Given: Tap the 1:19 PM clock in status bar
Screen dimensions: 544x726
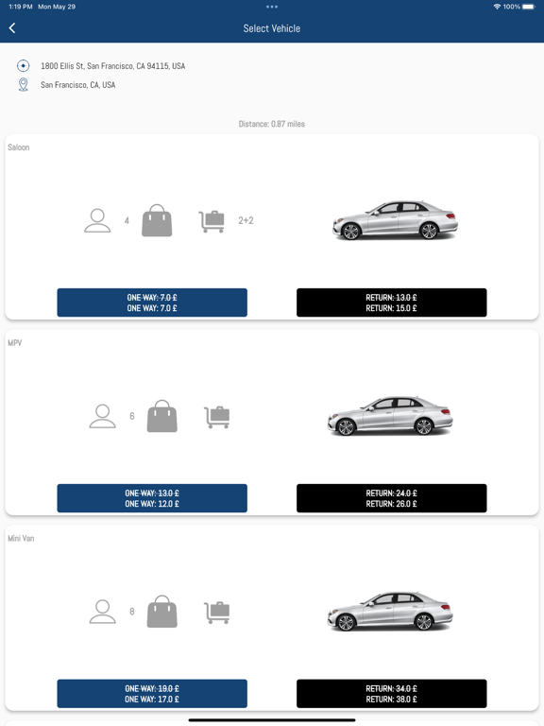Looking at the screenshot, I should pos(21,7).
